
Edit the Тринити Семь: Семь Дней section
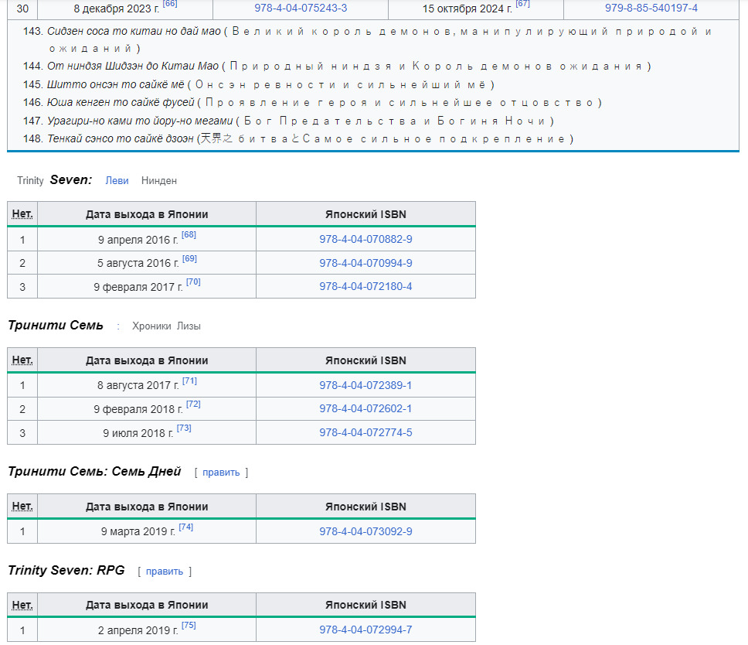point(221,473)
